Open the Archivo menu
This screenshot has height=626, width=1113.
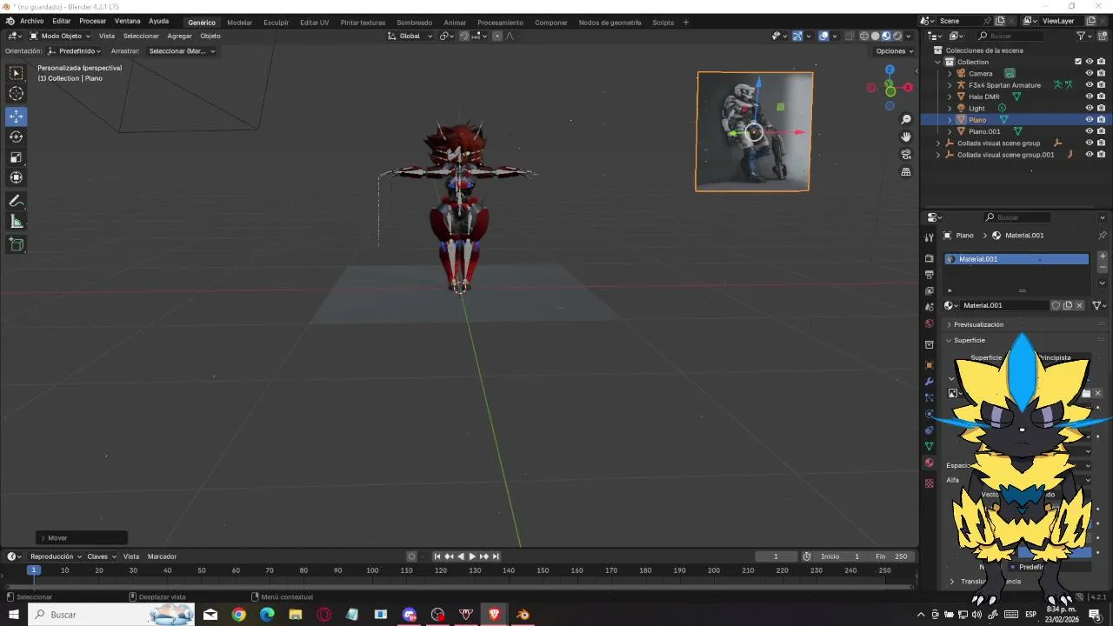click(x=31, y=21)
